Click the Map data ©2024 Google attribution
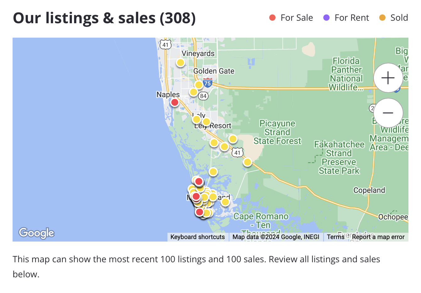The height and width of the screenshot is (293, 421). pos(276,237)
